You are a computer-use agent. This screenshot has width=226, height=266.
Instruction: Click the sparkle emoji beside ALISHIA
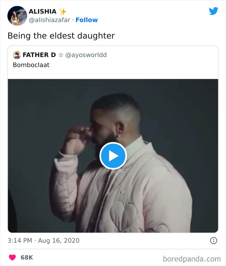(x=63, y=11)
